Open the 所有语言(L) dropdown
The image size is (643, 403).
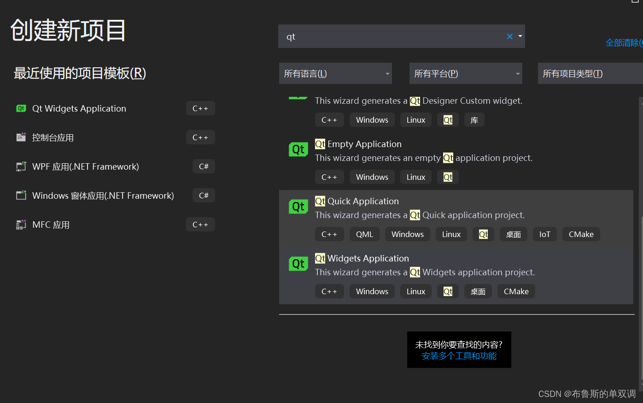coord(335,73)
